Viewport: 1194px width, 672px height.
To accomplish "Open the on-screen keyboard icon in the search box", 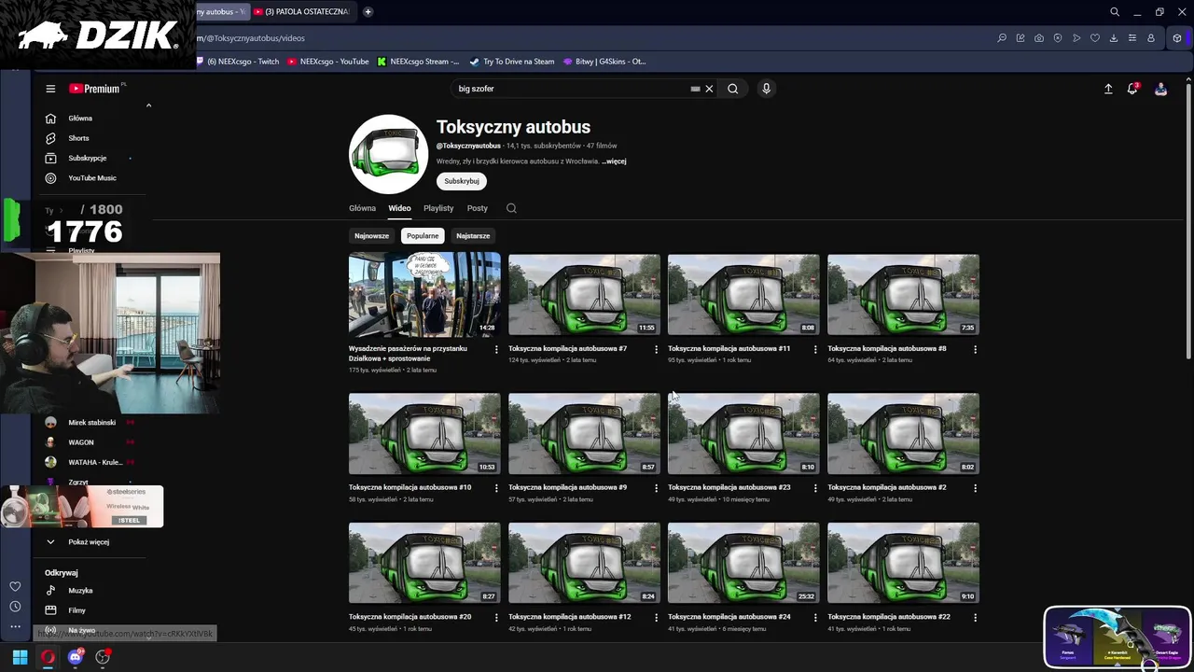I will pos(695,89).
